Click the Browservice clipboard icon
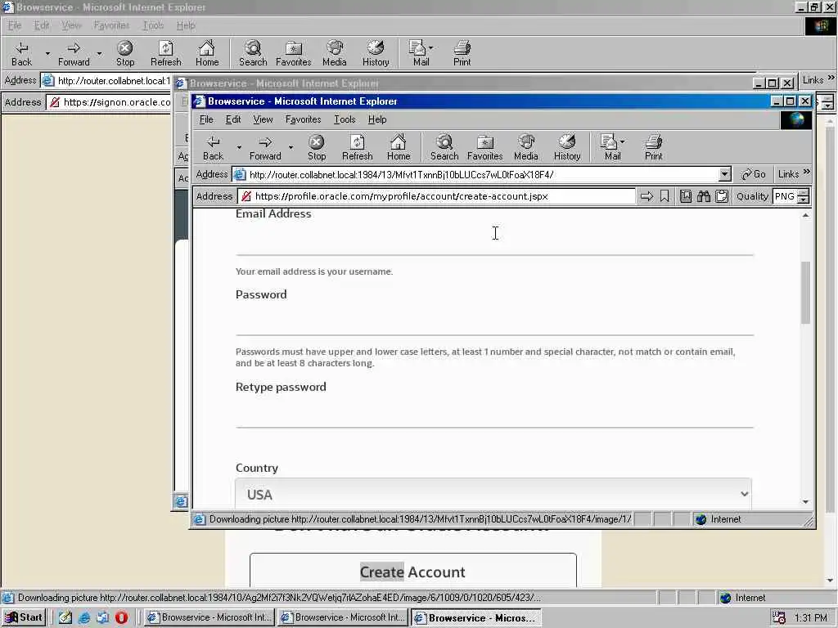Viewport: 838px width, 628px height. pyautogui.click(x=722, y=196)
